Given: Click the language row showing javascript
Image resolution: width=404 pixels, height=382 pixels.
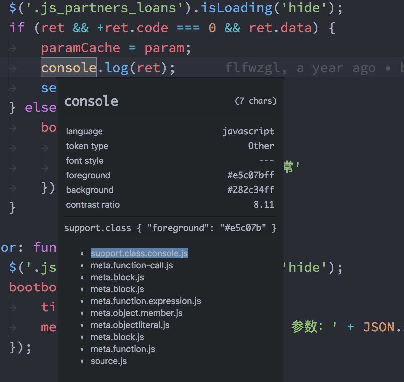Looking at the screenshot, I should (x=249, y=131).
